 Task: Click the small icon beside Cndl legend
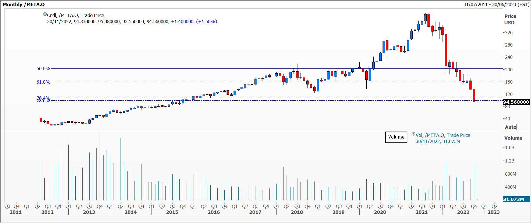45,14
